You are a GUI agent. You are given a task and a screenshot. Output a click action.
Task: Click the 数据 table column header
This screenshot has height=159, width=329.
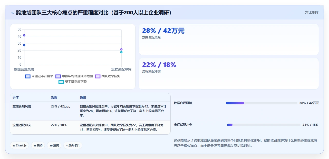pyautogui.click(x=54, y=98)
